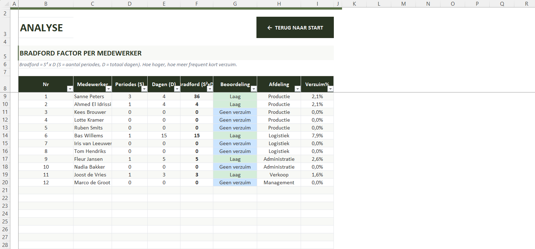Open the Verzuim% filter dropdown
535x249 pixels.
point(330,89)
